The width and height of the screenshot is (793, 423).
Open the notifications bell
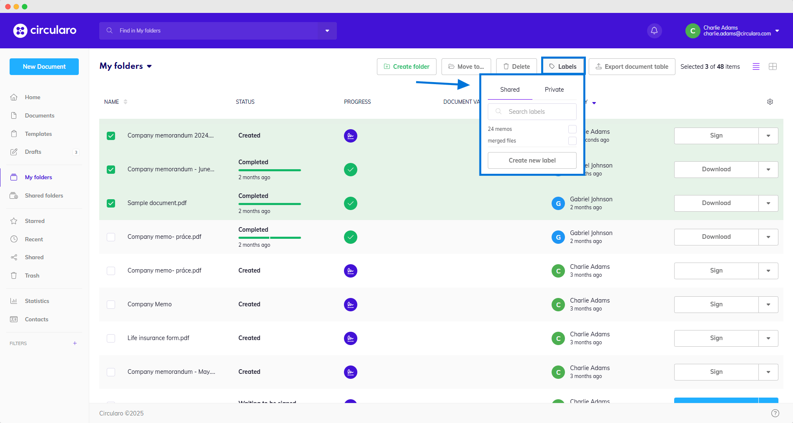coord(654,31)
